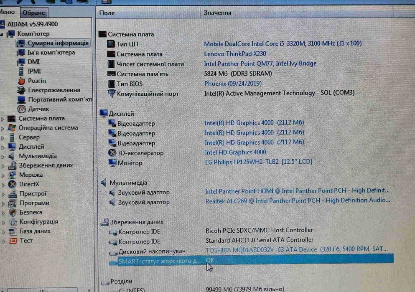Expand the Пристрої tree node
415x292 pixels.
[3, 194]
